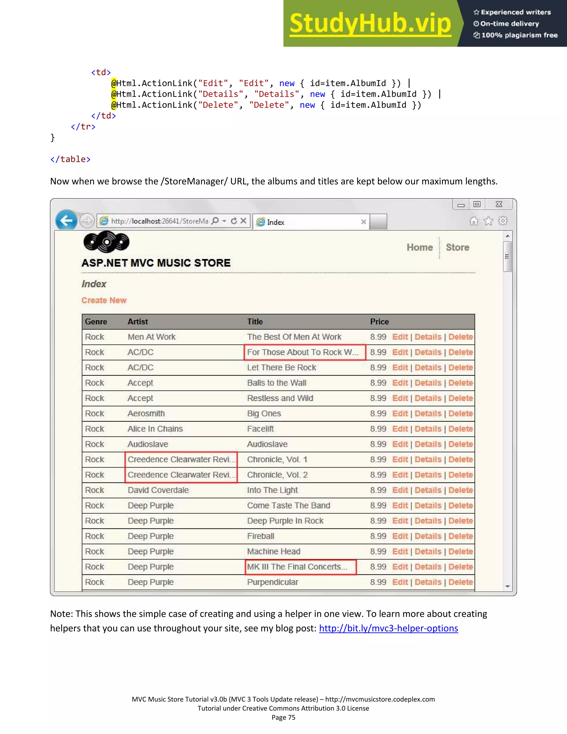Click Details for Machine Head
Image resolution: width=567 pixels, height=734 pixels.
tap(428, 551)
